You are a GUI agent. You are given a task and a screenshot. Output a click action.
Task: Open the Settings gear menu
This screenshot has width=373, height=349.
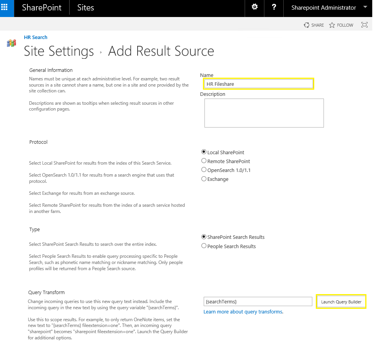pos(254,8)
